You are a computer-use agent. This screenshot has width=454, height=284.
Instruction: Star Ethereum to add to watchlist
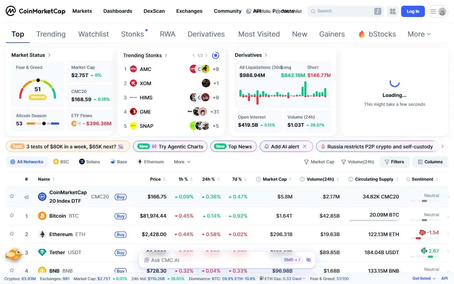(12, 234)
